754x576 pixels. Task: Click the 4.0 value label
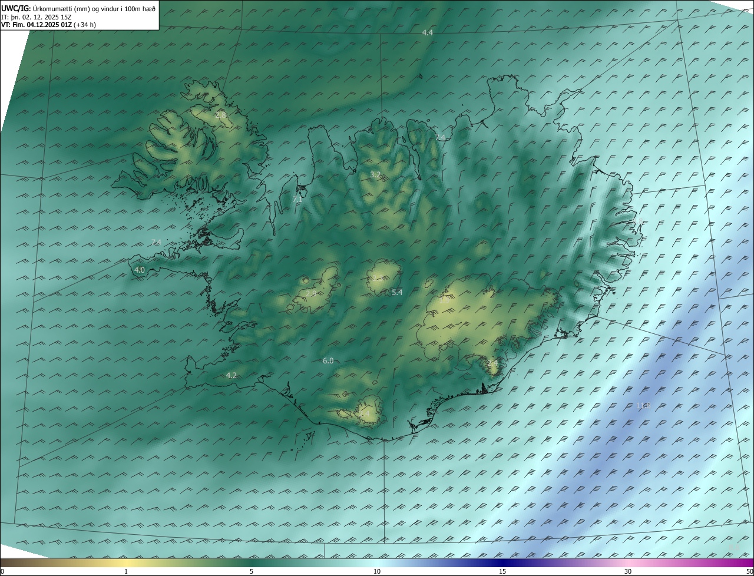140,270
